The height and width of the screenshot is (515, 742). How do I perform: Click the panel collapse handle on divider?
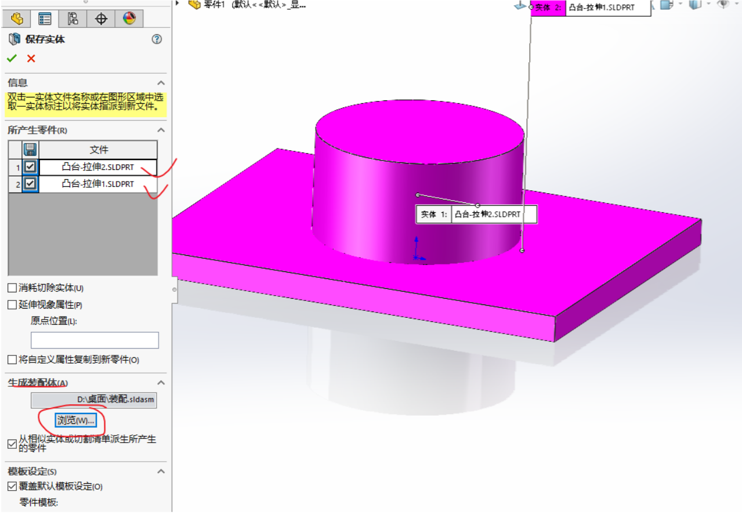pos(175,288)
